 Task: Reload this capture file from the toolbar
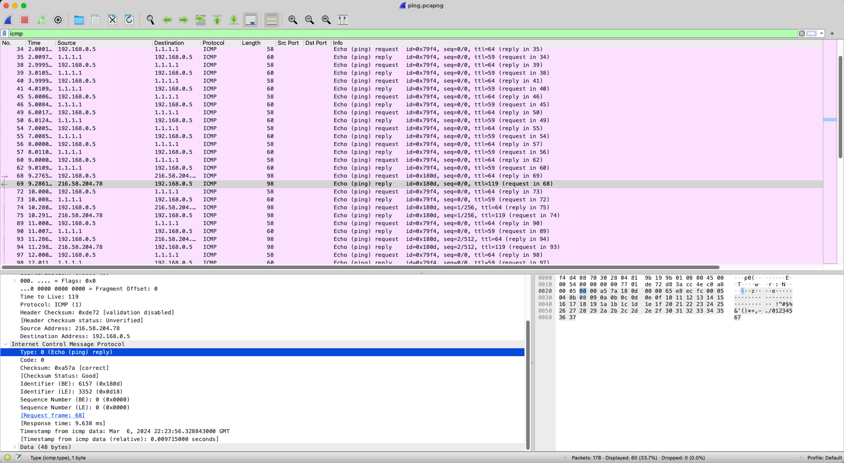[x=129, y=20]
